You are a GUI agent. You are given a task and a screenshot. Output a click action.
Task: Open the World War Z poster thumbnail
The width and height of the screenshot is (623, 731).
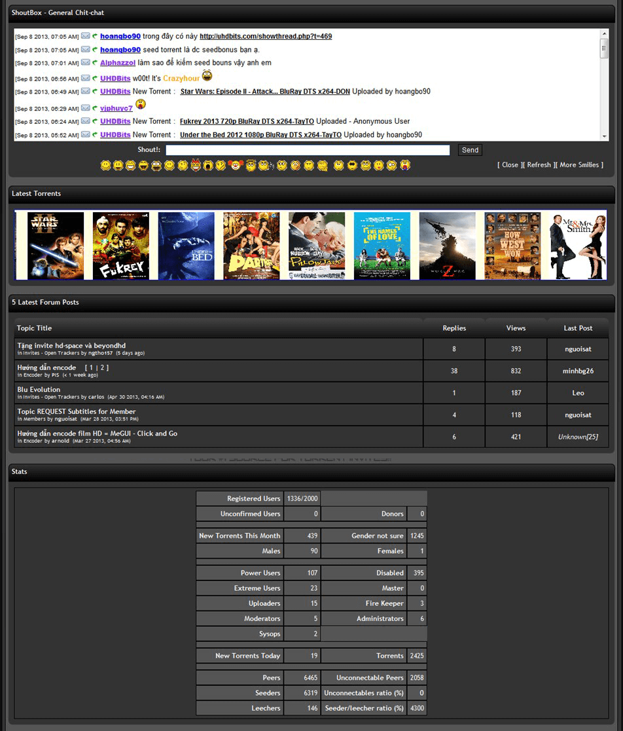click(448, 246)
